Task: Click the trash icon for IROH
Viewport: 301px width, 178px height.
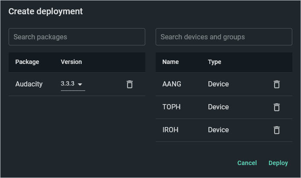Action: point(277,130)
